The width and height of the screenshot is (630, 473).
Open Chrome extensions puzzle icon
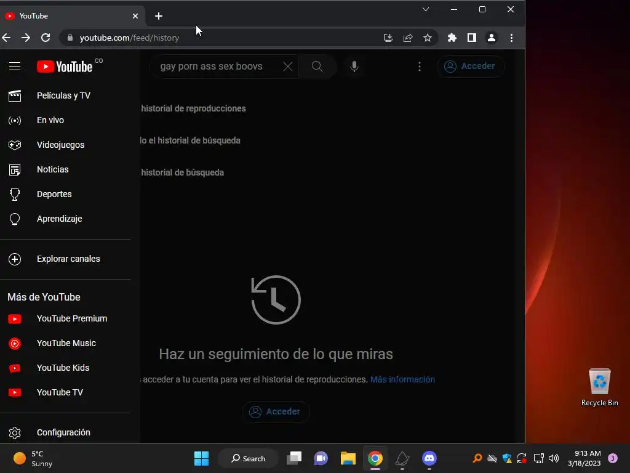point(452,38)
